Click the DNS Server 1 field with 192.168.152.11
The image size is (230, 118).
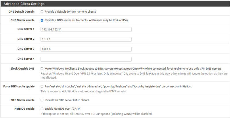pyautogui.click(x=86, y=29)
